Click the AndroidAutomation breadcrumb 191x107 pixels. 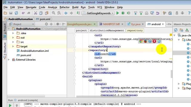[19, 19]
